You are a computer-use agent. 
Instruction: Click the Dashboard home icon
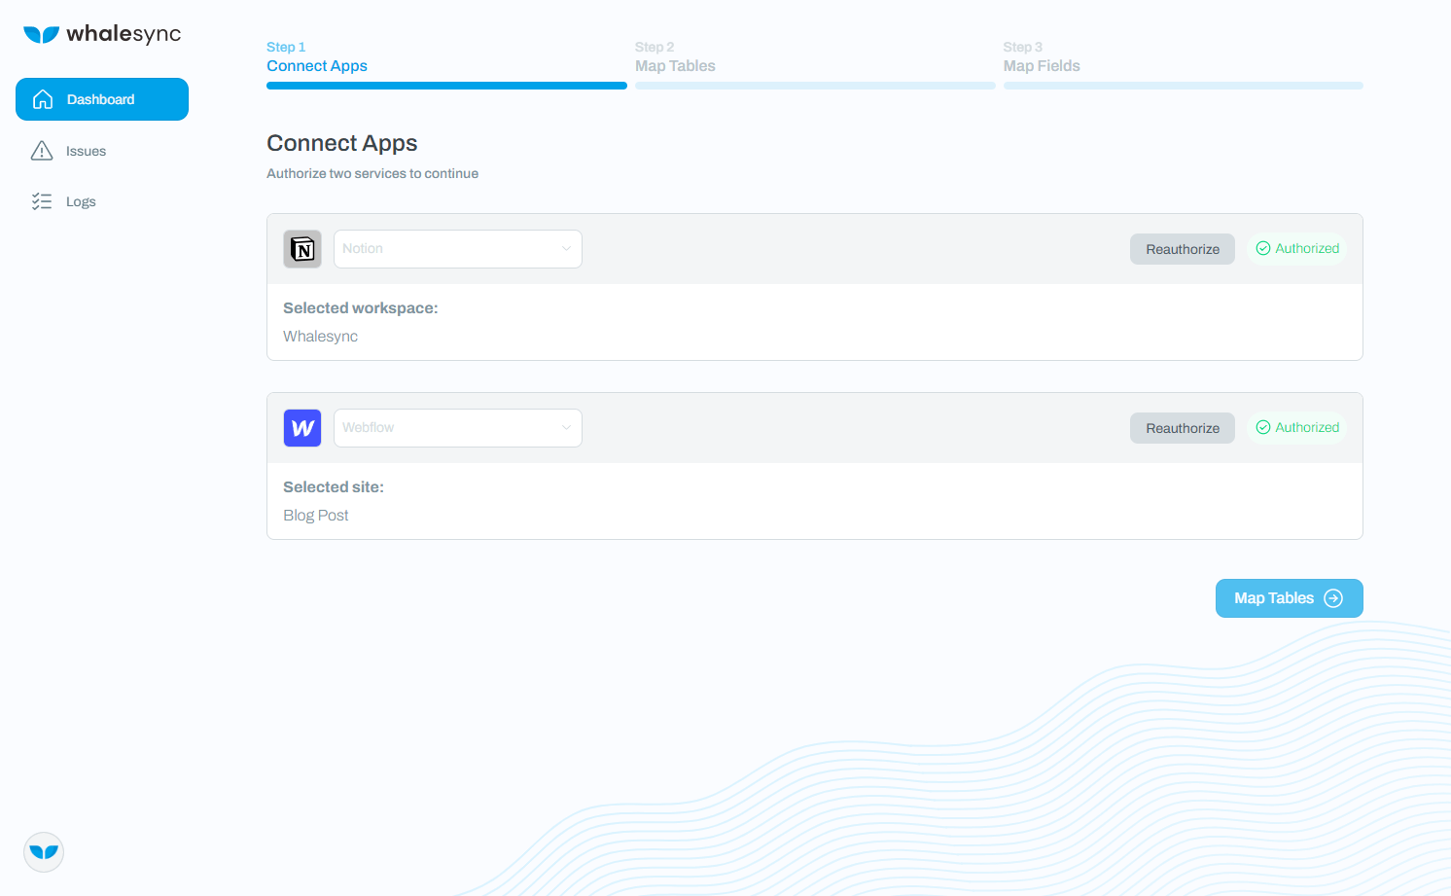pyautogui.click(x=43, y=99)
